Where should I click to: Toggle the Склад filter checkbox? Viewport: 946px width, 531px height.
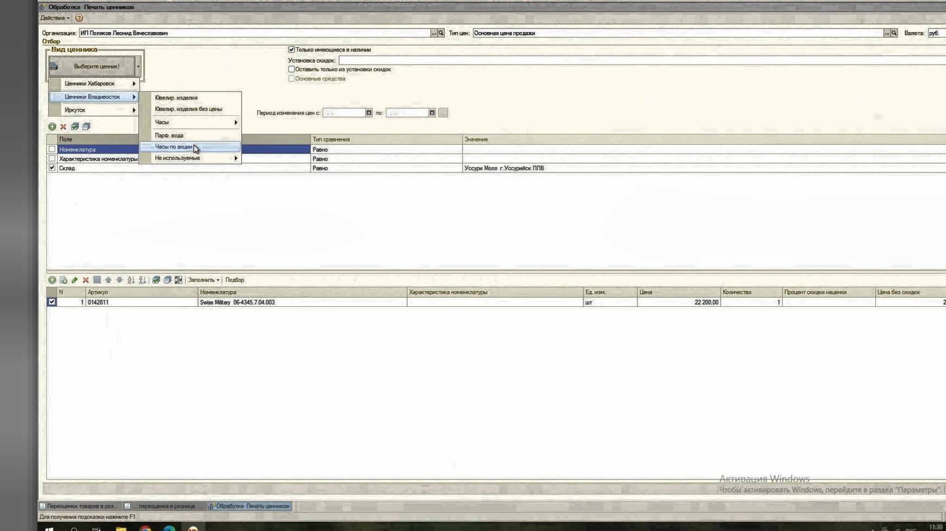click(x=52, y=168)
